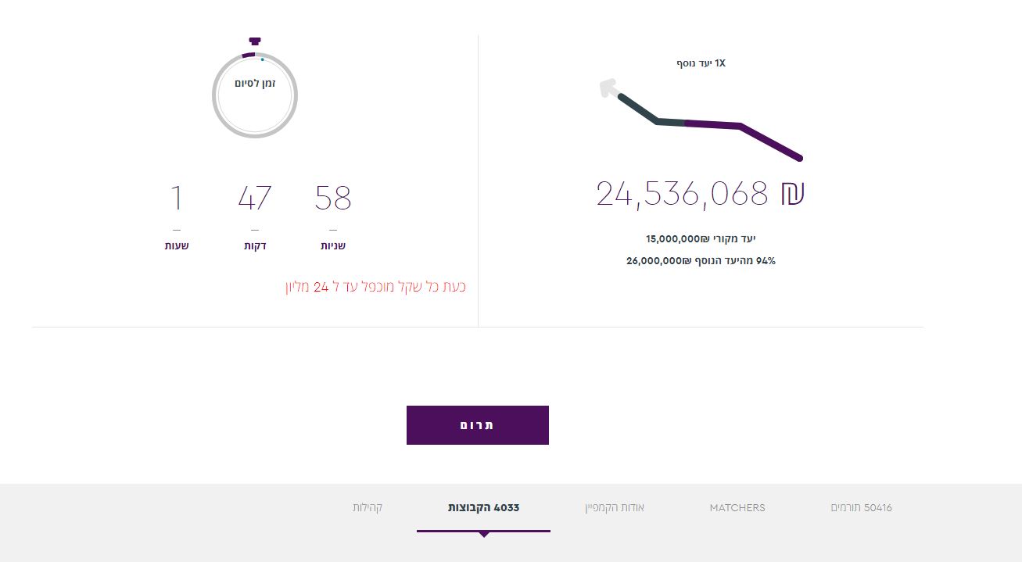Viewport: 1022px width, 562px height.
Task: Click the gray arrowhead on the progress line
Action: click(608, 88)
